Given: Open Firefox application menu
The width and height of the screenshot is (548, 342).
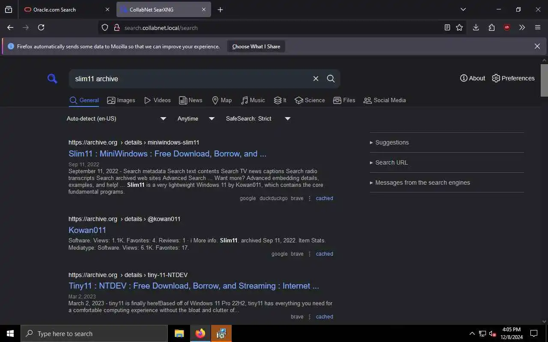Looking at the screenshot, I should 538,27.
